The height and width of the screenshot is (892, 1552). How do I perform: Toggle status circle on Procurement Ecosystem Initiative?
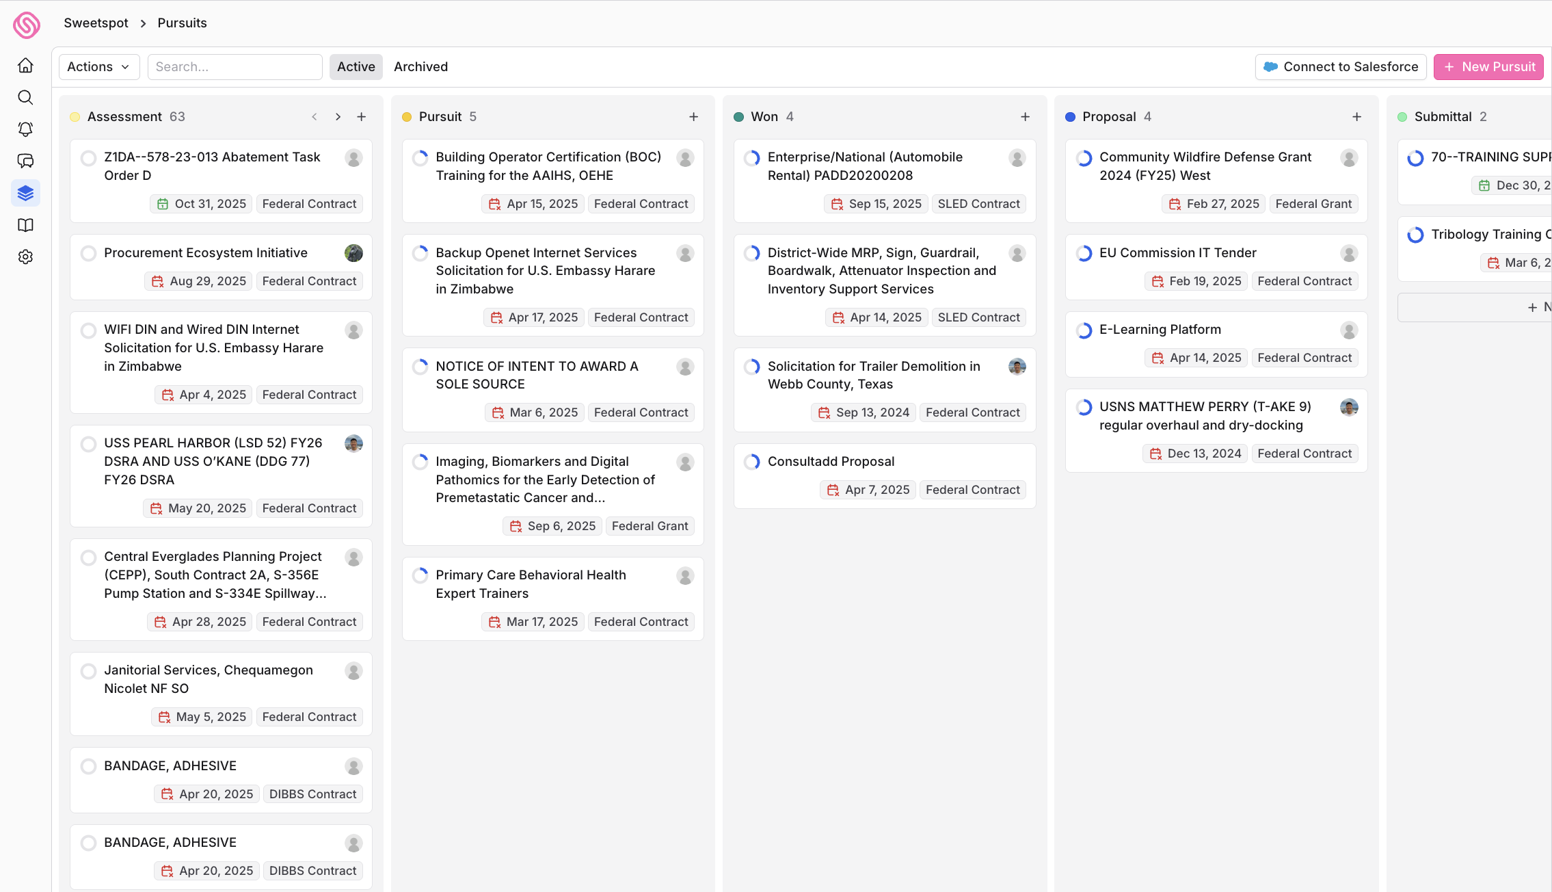(x=88, y=254)
